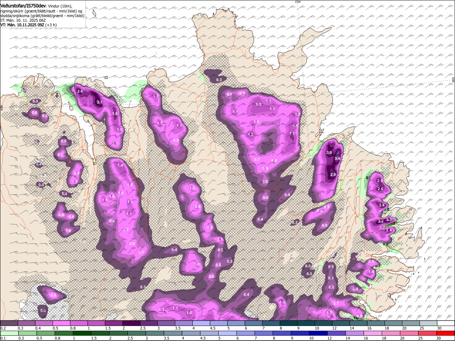455x341 pixels.
Task: Select lower legend swatch between 0.8 and 1
Action: point(64,333)
